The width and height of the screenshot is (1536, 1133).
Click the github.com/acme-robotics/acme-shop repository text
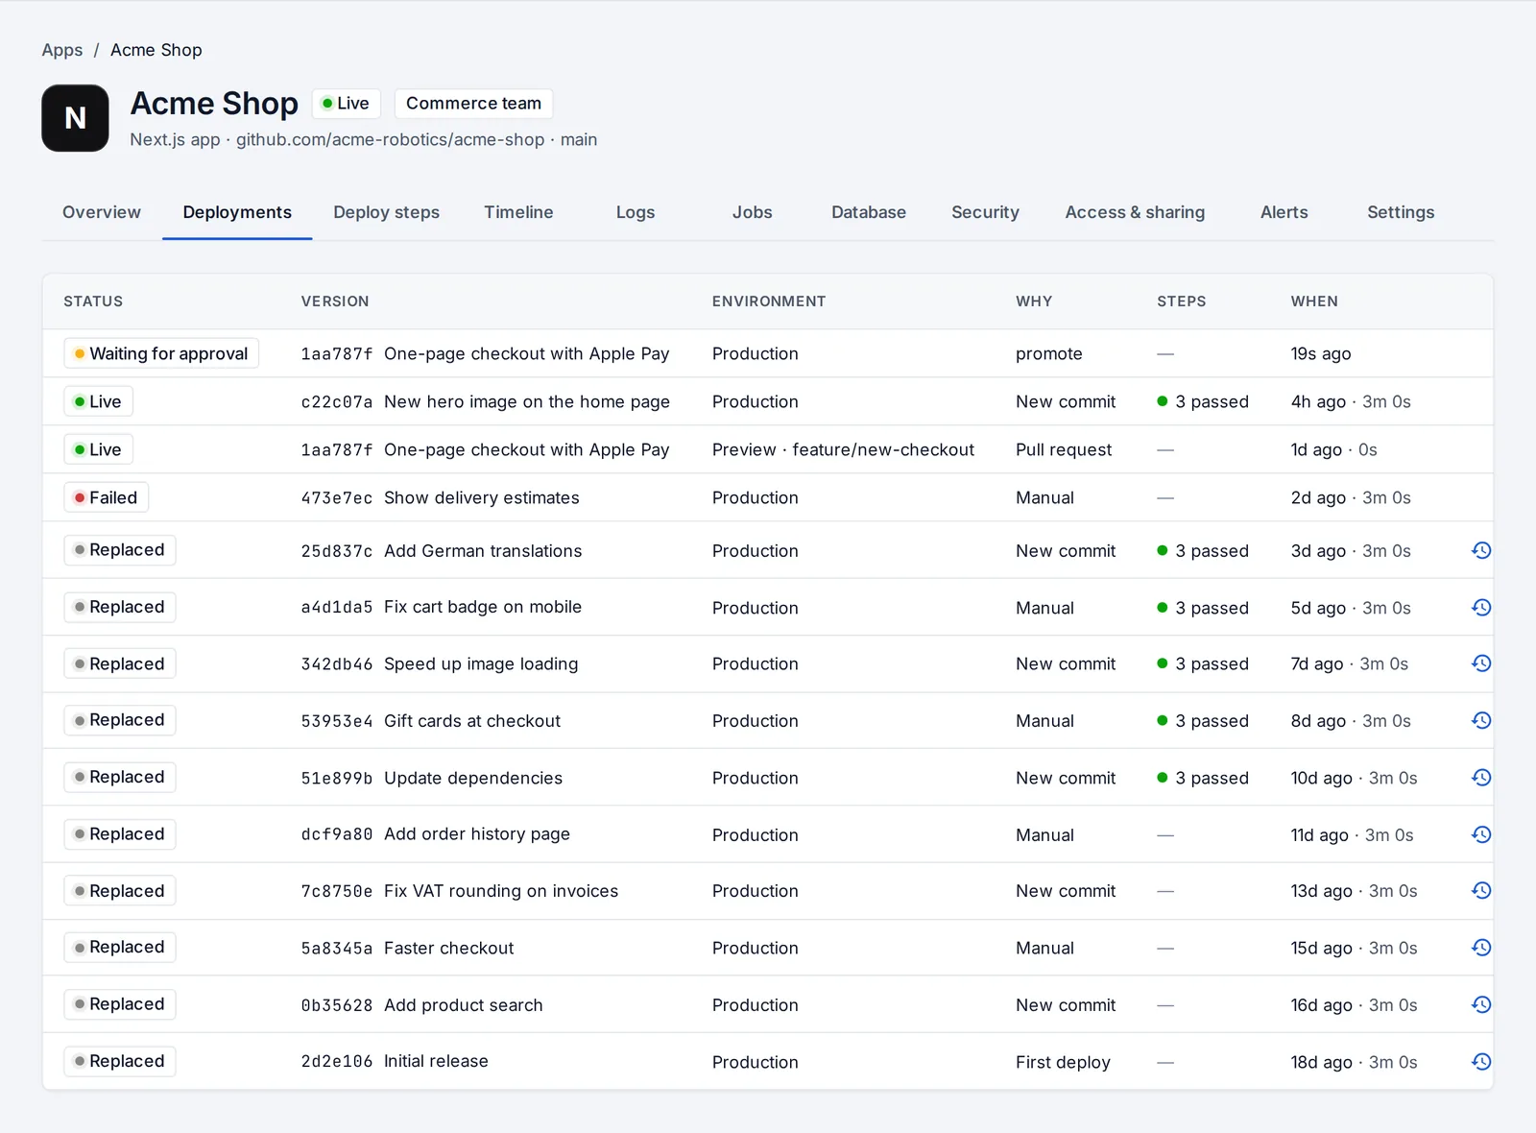[390, 139]
